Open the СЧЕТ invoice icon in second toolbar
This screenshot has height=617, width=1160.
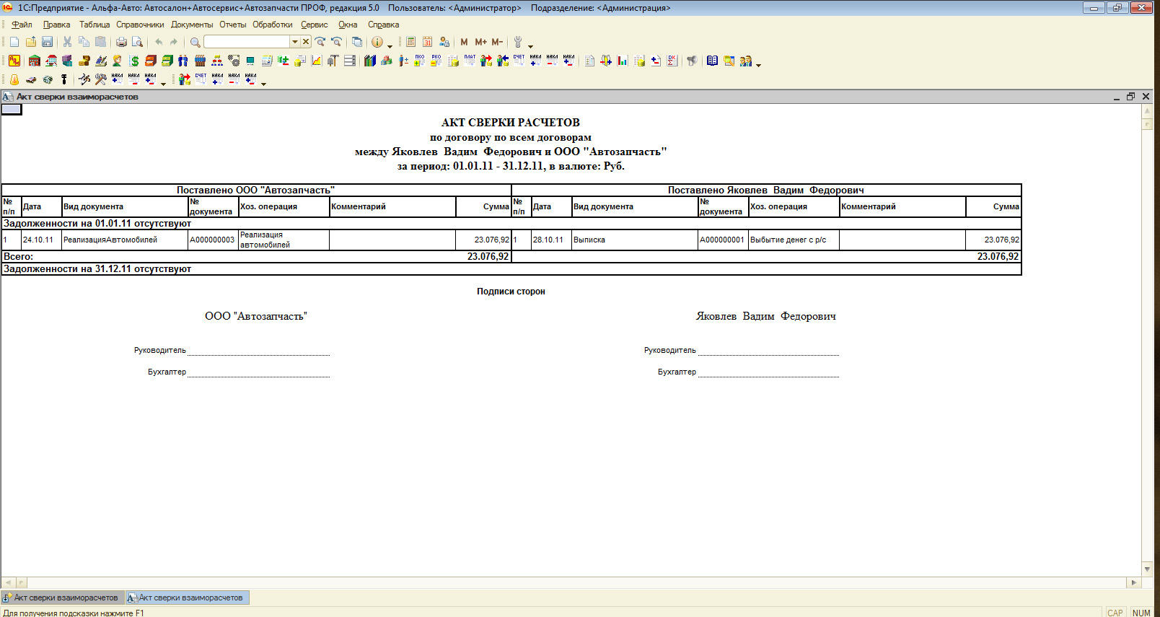[x=519, y=61]
